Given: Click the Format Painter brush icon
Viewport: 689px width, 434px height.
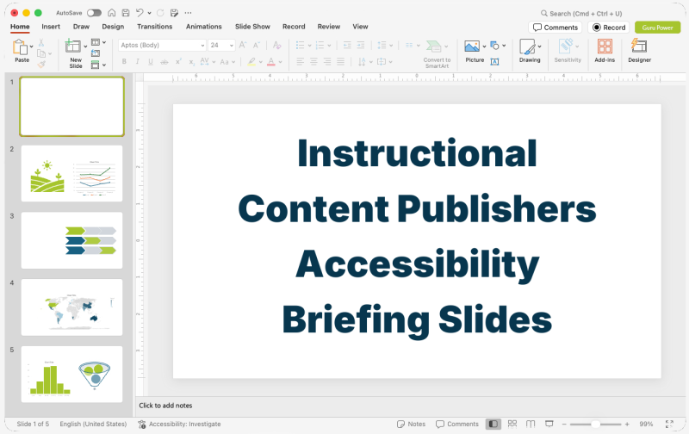Looking at the screenshot, I should (x=41, y=65).
